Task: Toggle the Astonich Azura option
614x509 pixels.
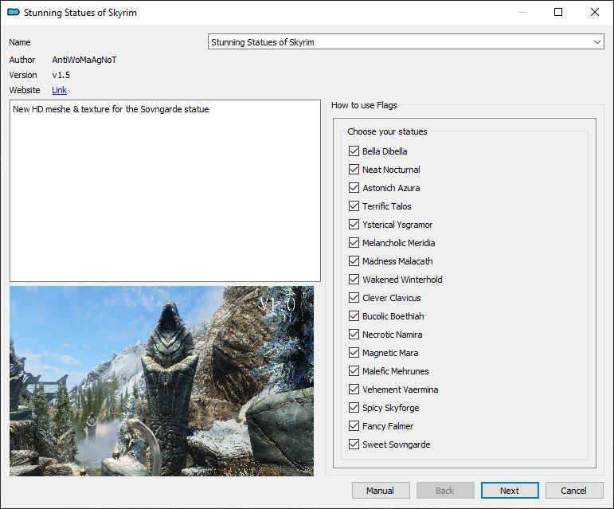Action: pyautogui.click(x=354, y=188)
